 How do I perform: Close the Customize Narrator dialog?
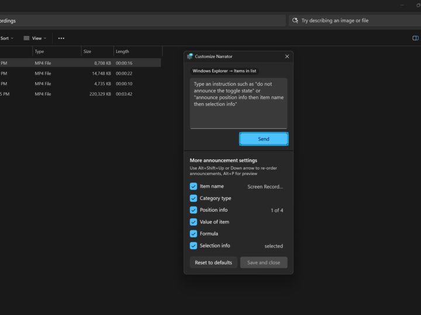(287, 57)
